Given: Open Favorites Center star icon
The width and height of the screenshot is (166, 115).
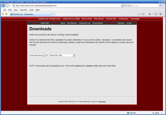Looking at the screenshot, I should [x=3, y=14].
